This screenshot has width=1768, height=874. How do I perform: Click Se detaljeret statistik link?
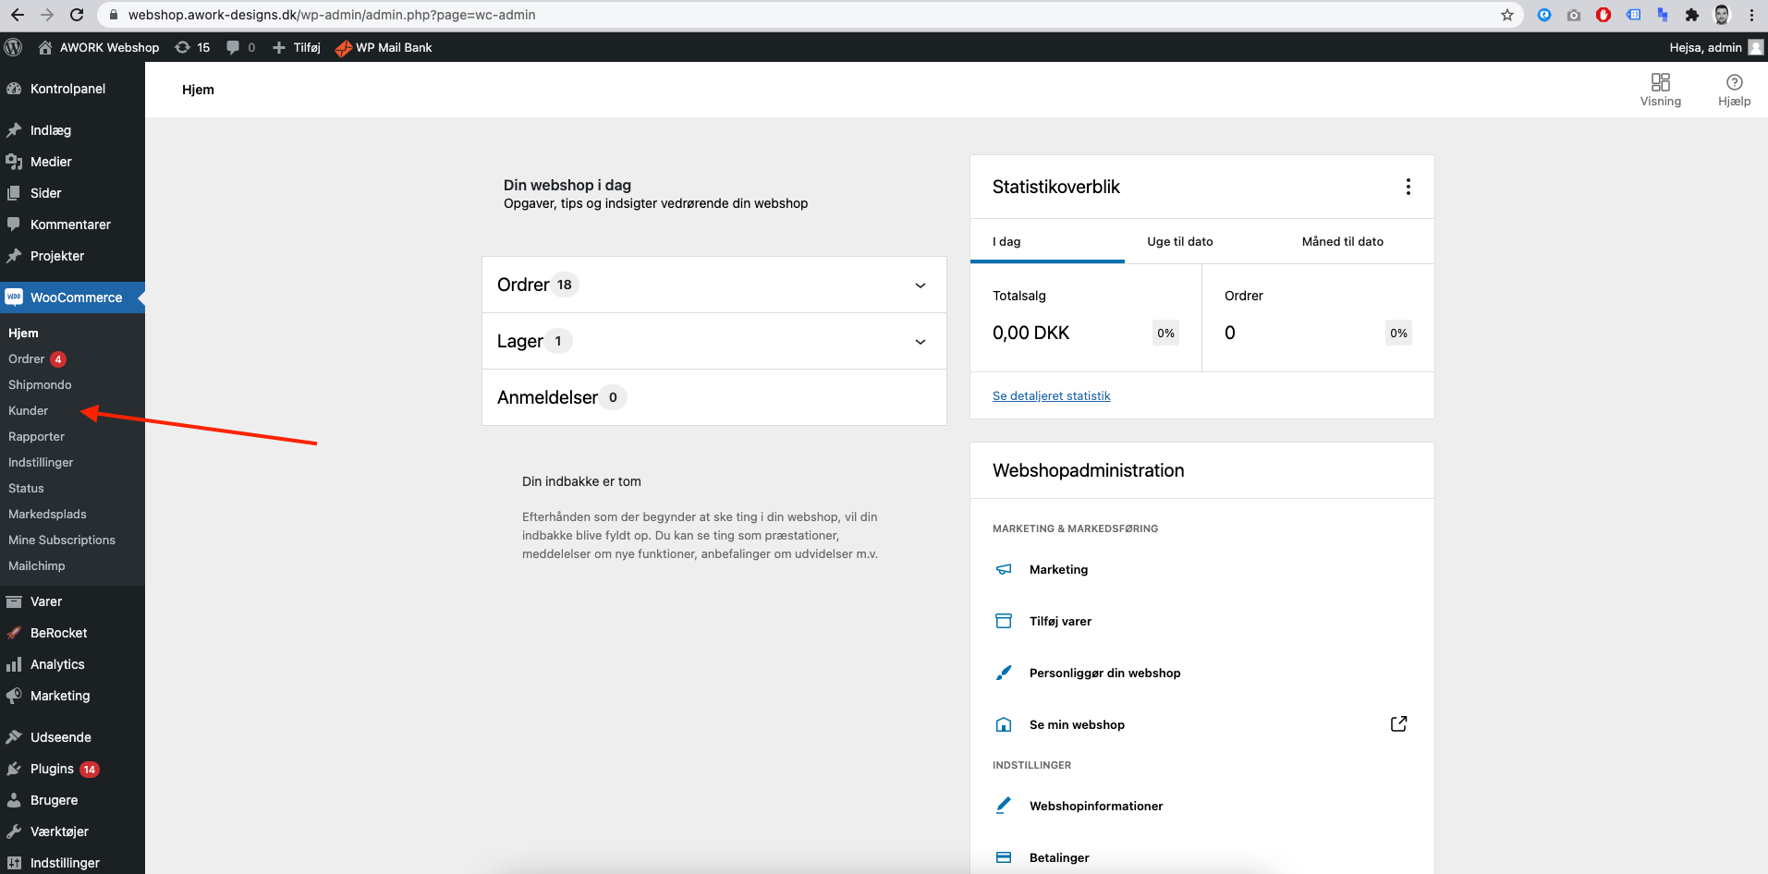[x=1051, y=395]
